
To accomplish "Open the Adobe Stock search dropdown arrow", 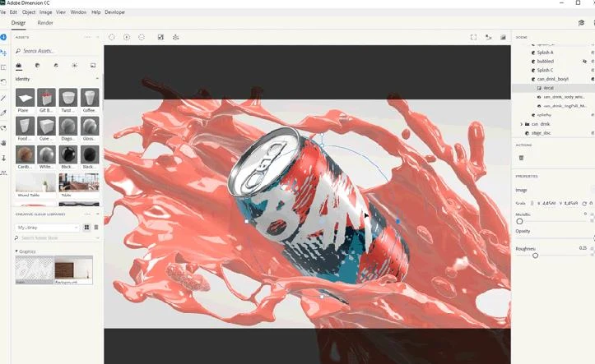I will coord(98,237).
